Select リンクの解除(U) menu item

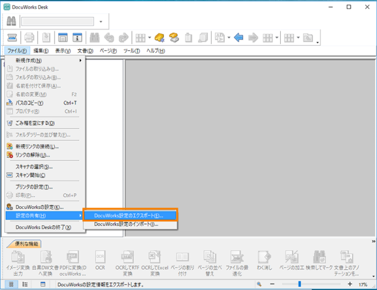coord(45,155)
